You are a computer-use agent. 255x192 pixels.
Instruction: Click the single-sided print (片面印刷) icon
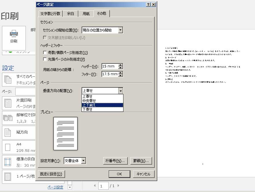point(8,103)
